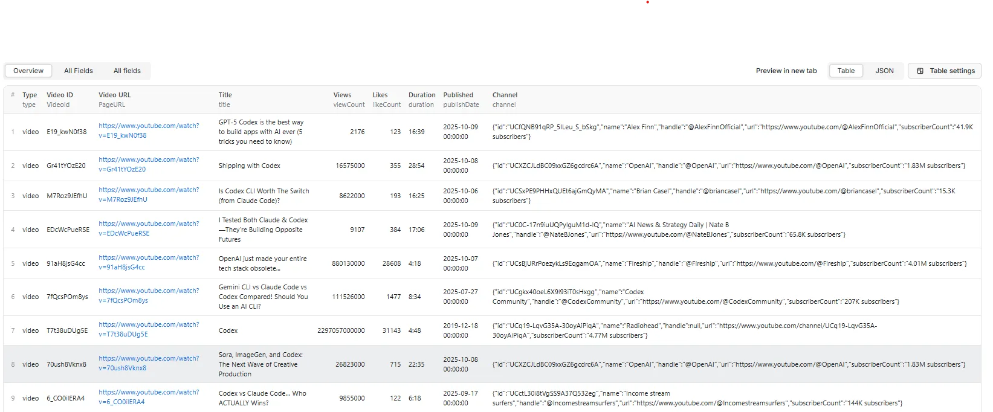Open the M7Roz9JEfhU watch link
The width and height of the screenshot is (993, 412).
point(149,195)
